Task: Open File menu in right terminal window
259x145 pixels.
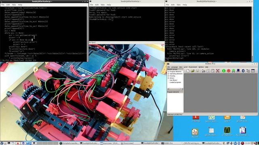Action: [x=168, y=5]
